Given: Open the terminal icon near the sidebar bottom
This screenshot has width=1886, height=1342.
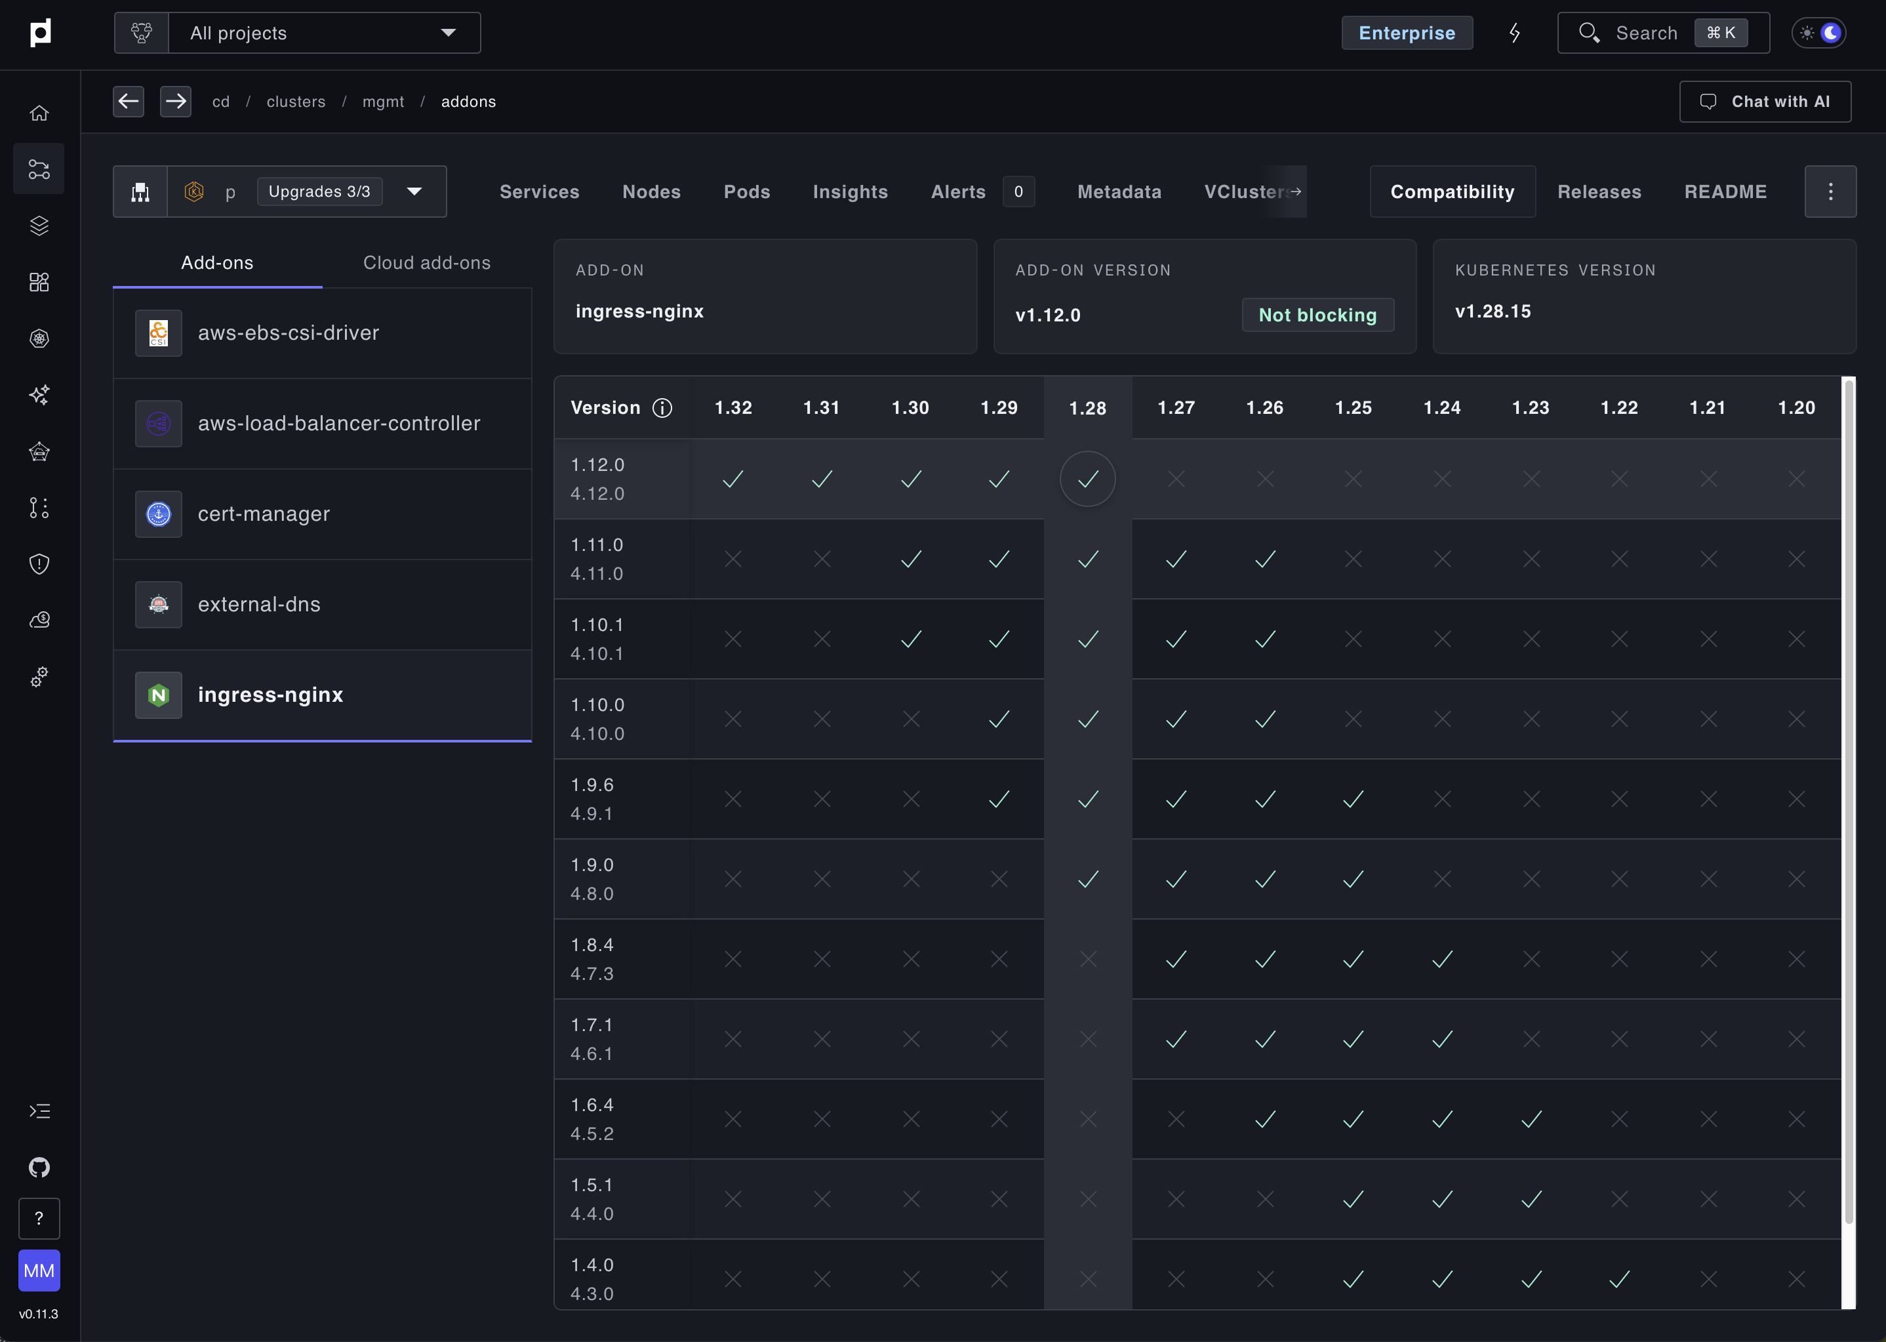Looking at the screenshot, I should [39, 1110].
